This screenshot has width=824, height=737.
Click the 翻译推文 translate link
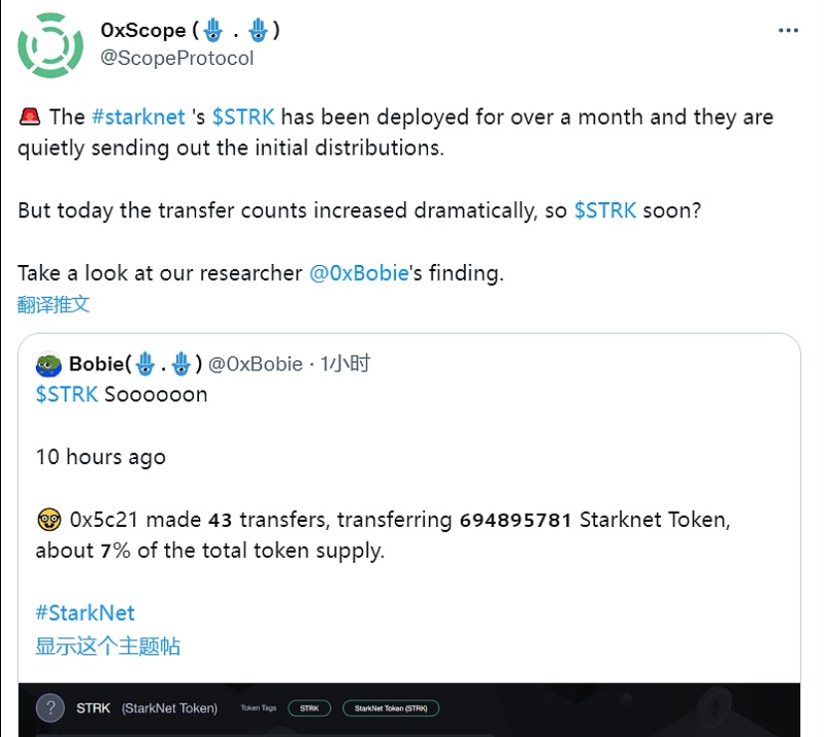click(54, 304)
